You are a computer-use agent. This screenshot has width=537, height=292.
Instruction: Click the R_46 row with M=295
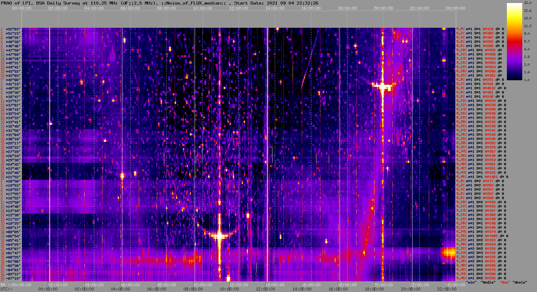click(481, 278)
